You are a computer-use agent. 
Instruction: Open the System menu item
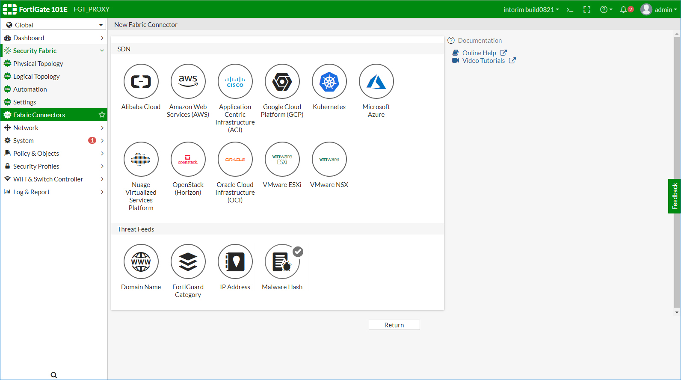click(54, 140)
